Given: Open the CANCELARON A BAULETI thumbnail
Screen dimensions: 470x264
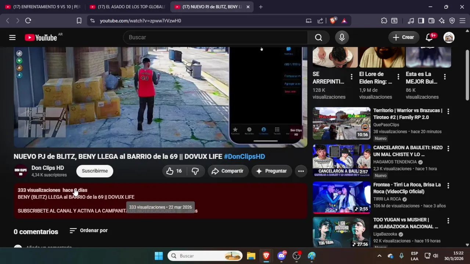Looking at the screenshot, I should pos(341,161).
